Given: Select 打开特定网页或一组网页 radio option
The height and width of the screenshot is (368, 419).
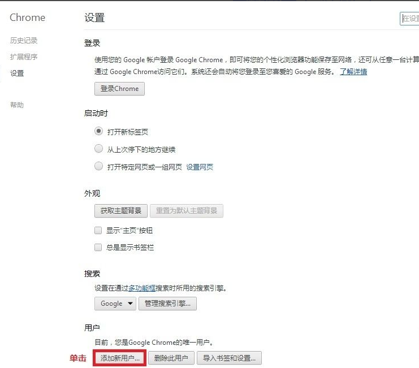Looking at the screenshot, I should pyautogui.click(x=98, y=166).
